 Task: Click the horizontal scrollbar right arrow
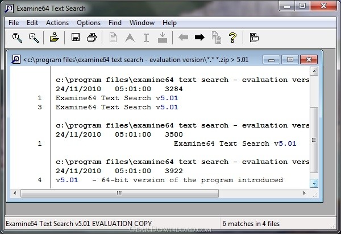[305, 193]
